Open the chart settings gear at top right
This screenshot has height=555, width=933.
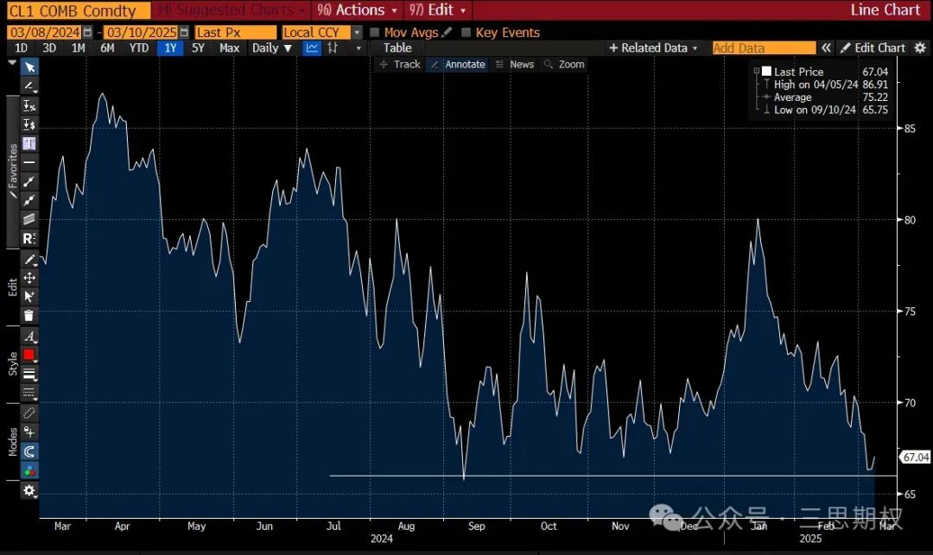(x=921, y=48)
